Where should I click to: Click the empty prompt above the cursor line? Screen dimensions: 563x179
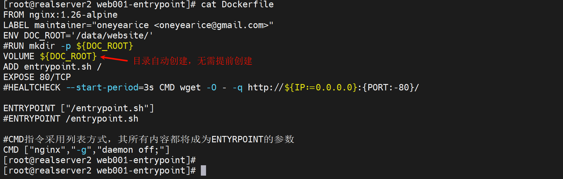pos(99,160)
